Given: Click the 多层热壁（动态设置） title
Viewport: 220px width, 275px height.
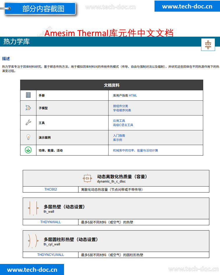Looking at the screenshot, I should [64, 207].
